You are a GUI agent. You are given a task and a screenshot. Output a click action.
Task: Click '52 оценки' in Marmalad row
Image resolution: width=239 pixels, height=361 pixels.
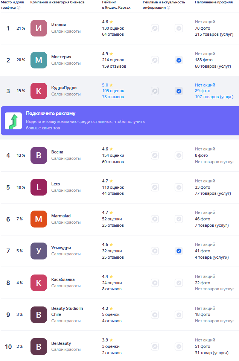click(112, 219)
